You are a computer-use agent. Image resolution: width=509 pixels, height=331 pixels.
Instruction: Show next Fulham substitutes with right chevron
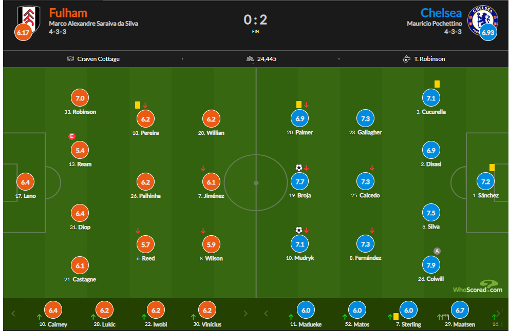point(246,313)
